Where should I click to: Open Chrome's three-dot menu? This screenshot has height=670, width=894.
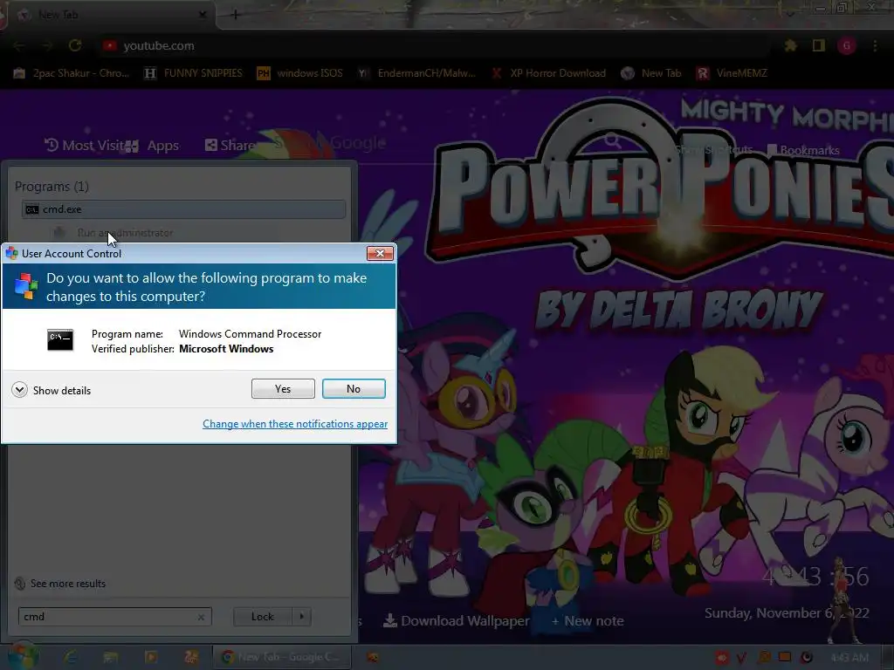click(875, 45)
